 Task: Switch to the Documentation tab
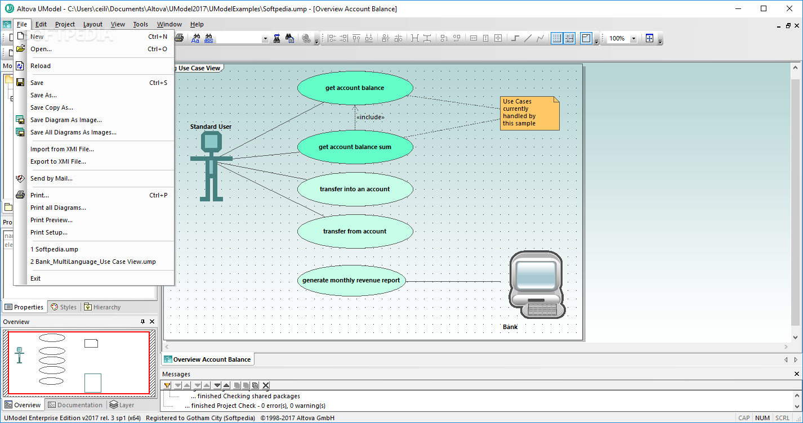click(x=75, y=405)
